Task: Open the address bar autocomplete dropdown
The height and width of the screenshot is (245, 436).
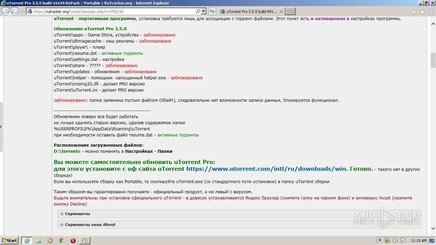Action: coord(204,11)
